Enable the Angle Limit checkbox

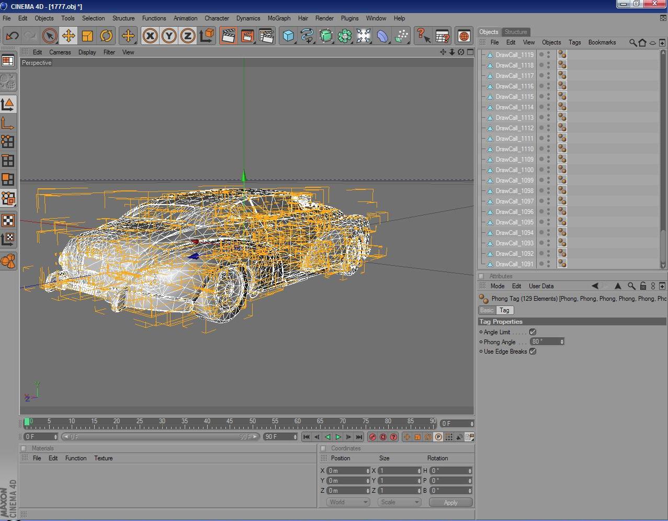coord(533,332)
